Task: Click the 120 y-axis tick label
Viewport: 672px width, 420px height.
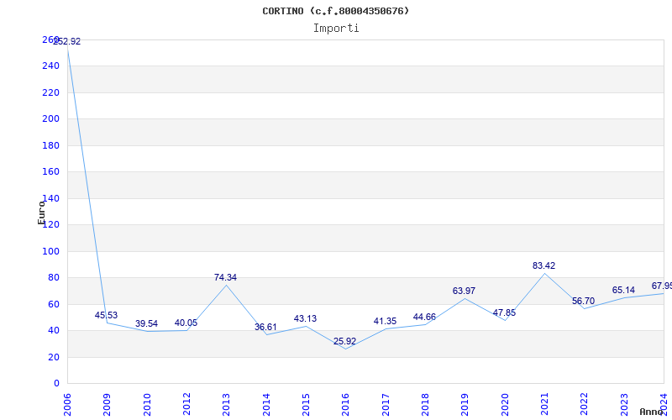Action: [50, 225]
